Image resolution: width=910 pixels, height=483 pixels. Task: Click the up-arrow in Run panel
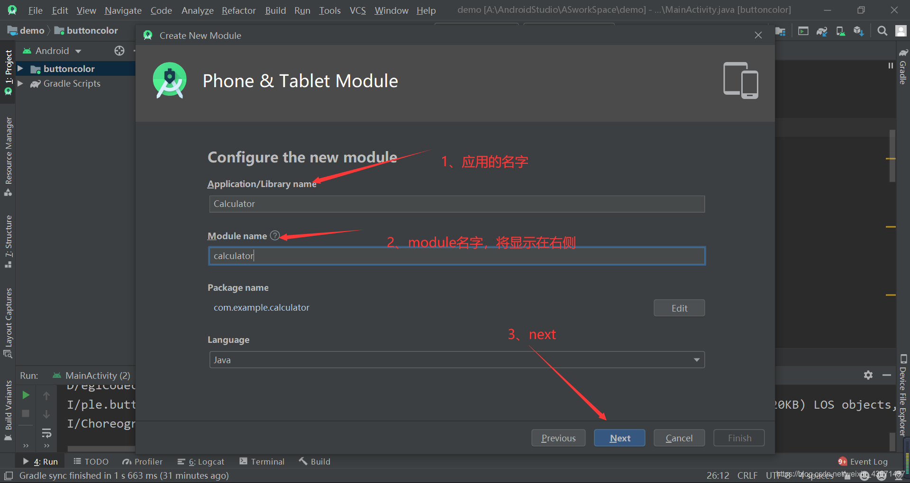tap(46, 395)
